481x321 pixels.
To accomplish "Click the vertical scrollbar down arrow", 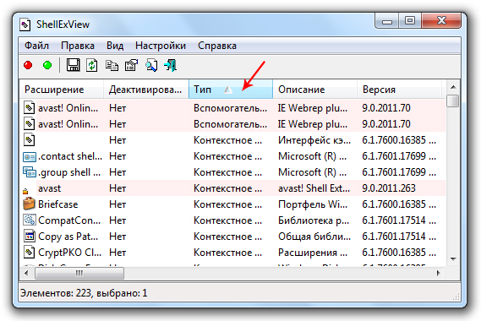I will pyautogui.click(x=453, y=259).
